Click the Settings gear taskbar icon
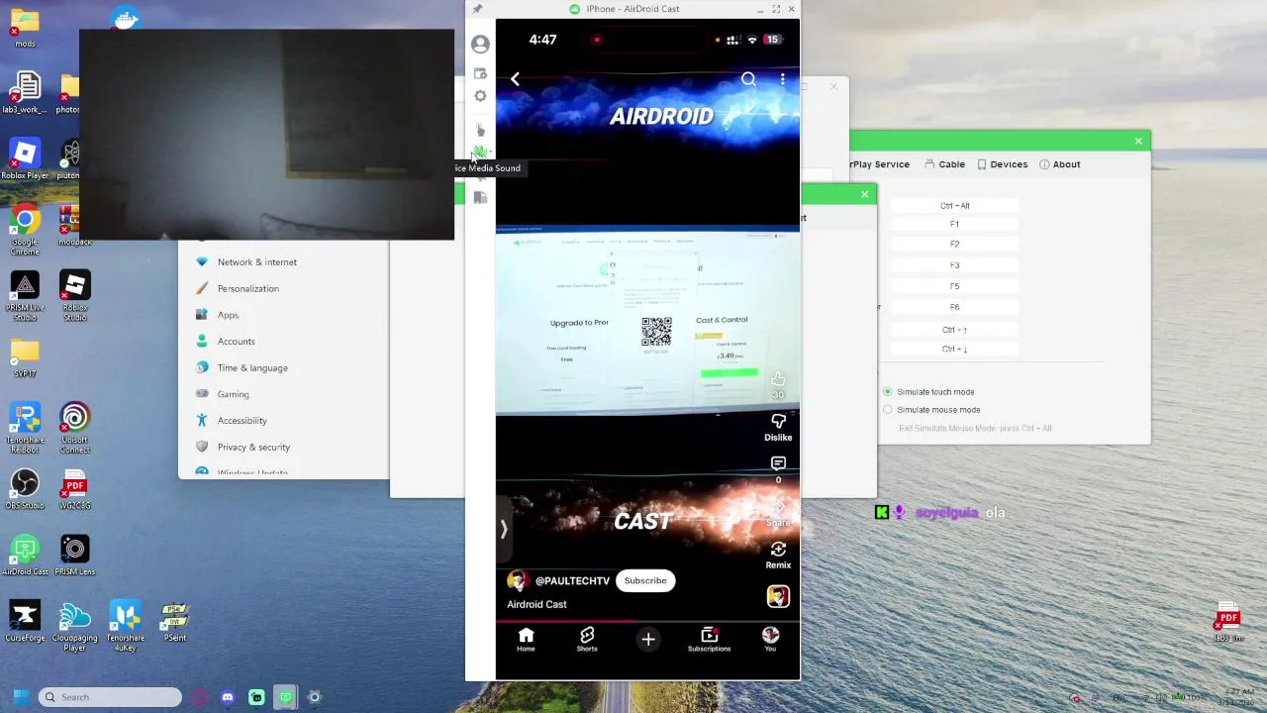The image size is (1267, 713). [x=314, y=697]
